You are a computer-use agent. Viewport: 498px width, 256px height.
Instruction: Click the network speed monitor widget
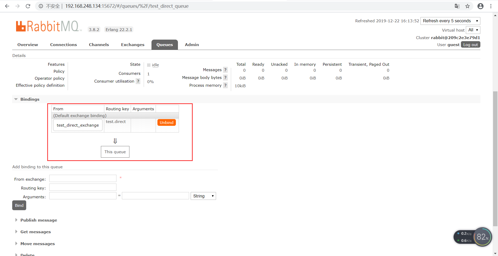coord(473,237)
